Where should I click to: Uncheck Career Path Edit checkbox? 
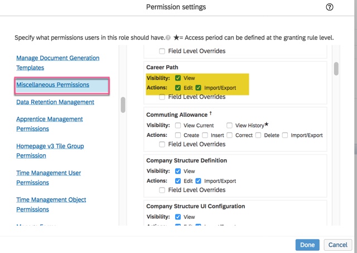[x=178, y=88]
